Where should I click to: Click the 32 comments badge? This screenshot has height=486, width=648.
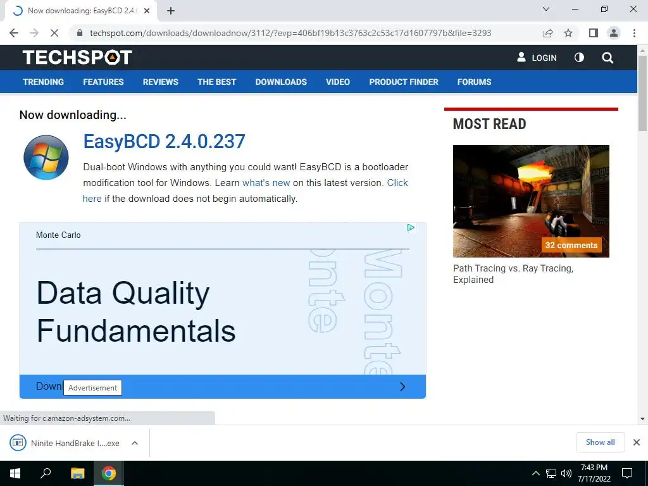[571, 245]
